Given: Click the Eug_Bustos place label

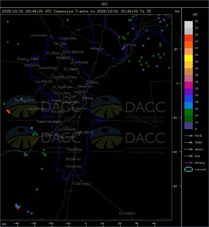Looking at the screenshot, I should click(67, 137).
